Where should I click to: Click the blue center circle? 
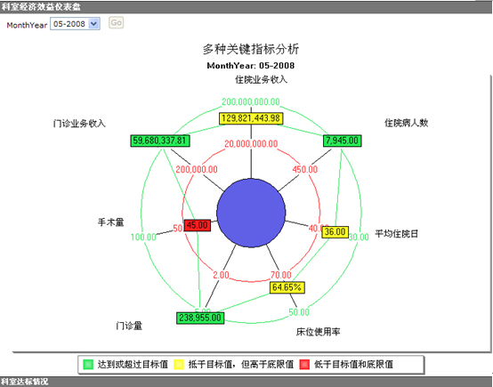251,213
